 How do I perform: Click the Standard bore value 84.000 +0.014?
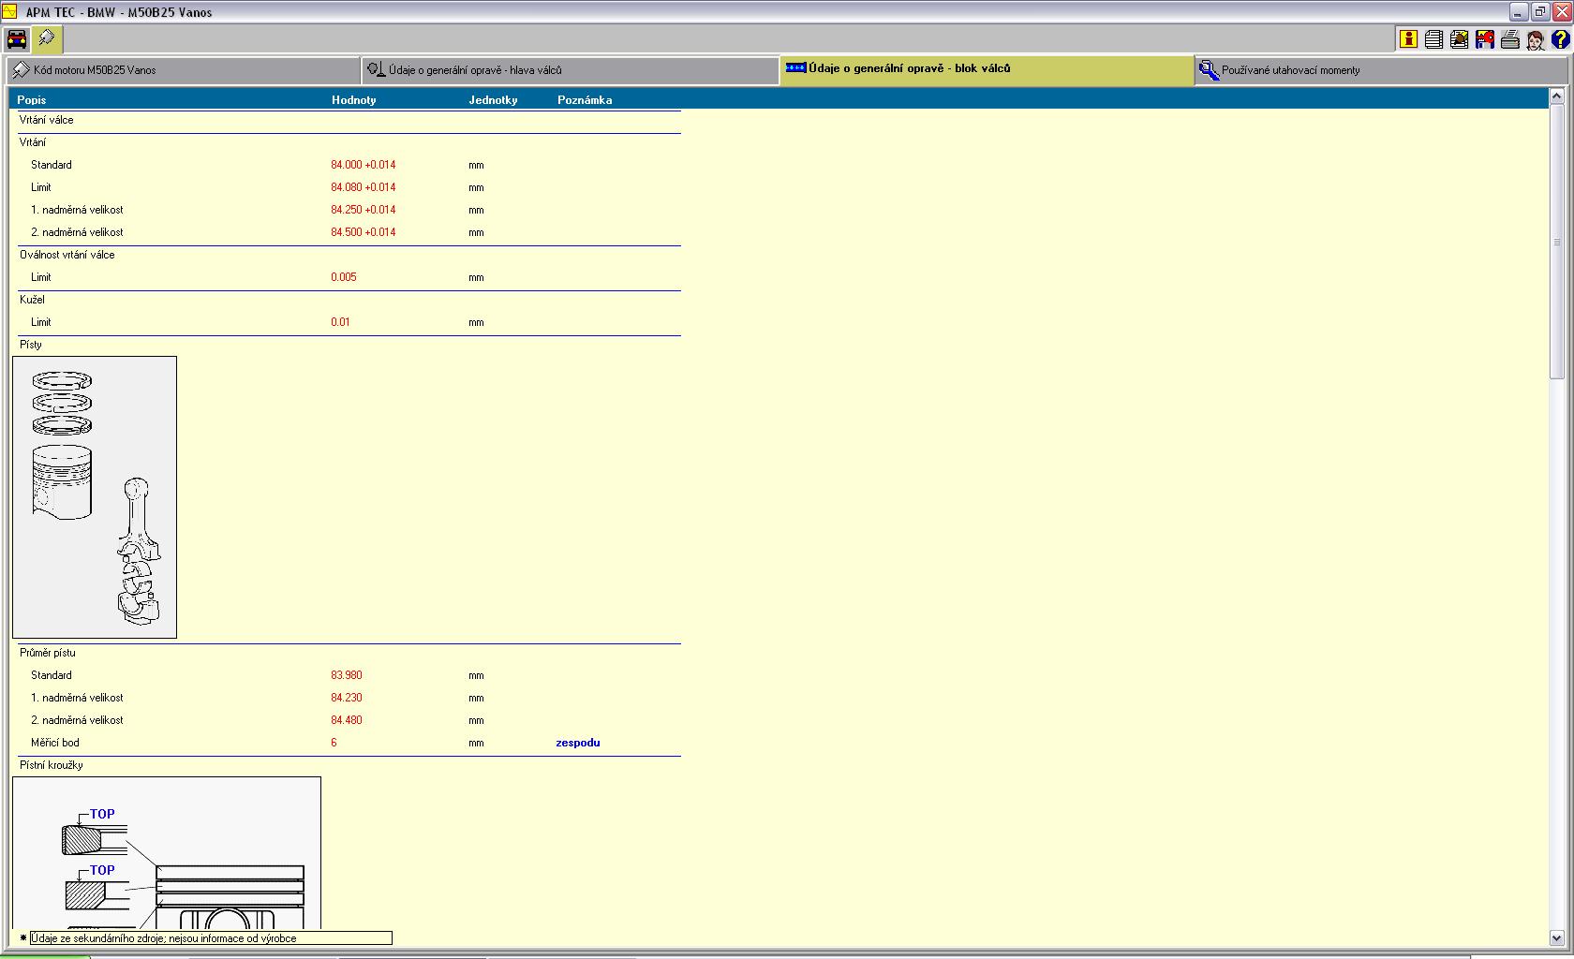coord(363,165)
